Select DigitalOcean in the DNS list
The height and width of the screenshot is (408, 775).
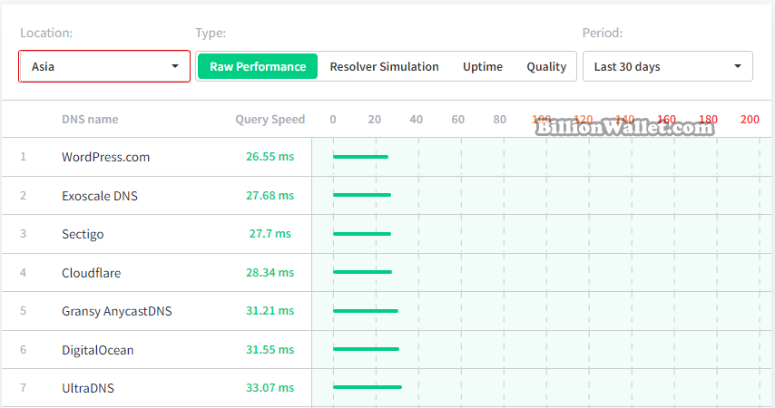coord(98,350)
